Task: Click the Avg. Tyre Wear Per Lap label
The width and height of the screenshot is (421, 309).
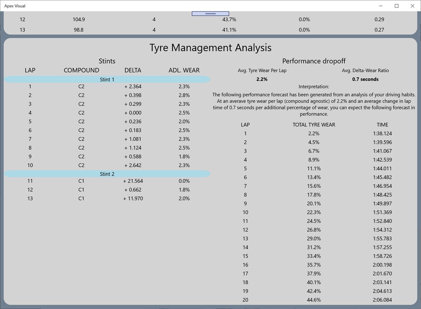Action: pos(262,70)
